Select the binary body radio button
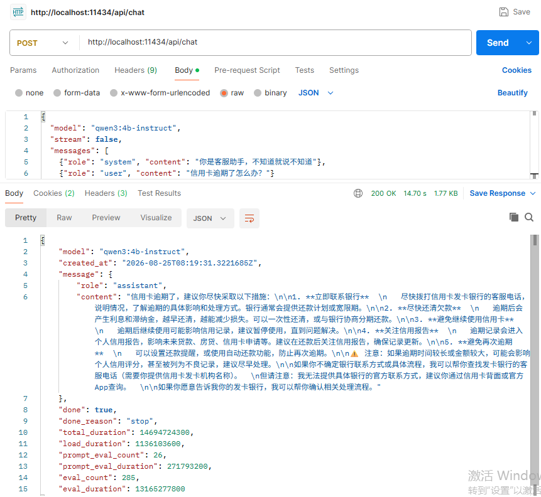The height and width of the screenshot is (497, 541). click(258, 93)
